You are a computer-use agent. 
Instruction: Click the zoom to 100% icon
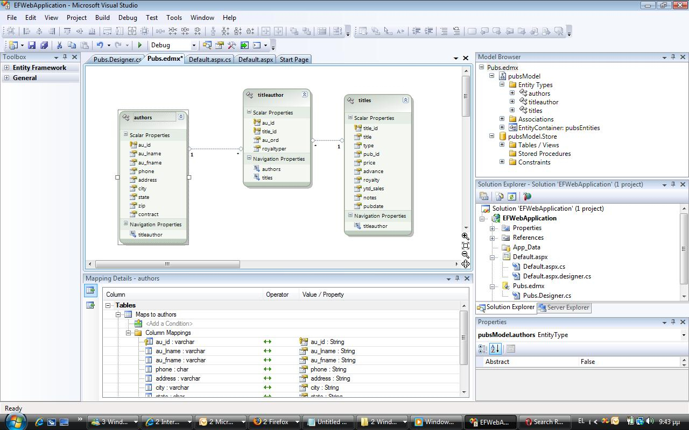pyautogui.click(x=466, y=246)
